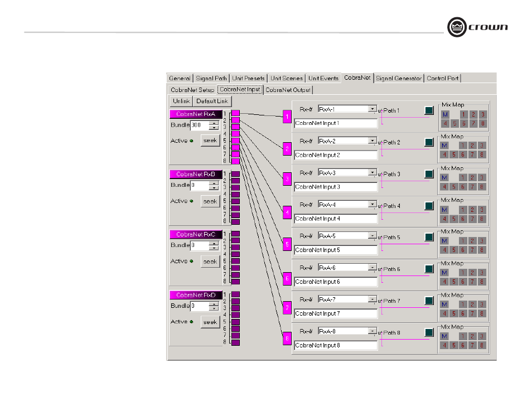
Task: Open the Unit Presets tab
Action: (248, 79)
